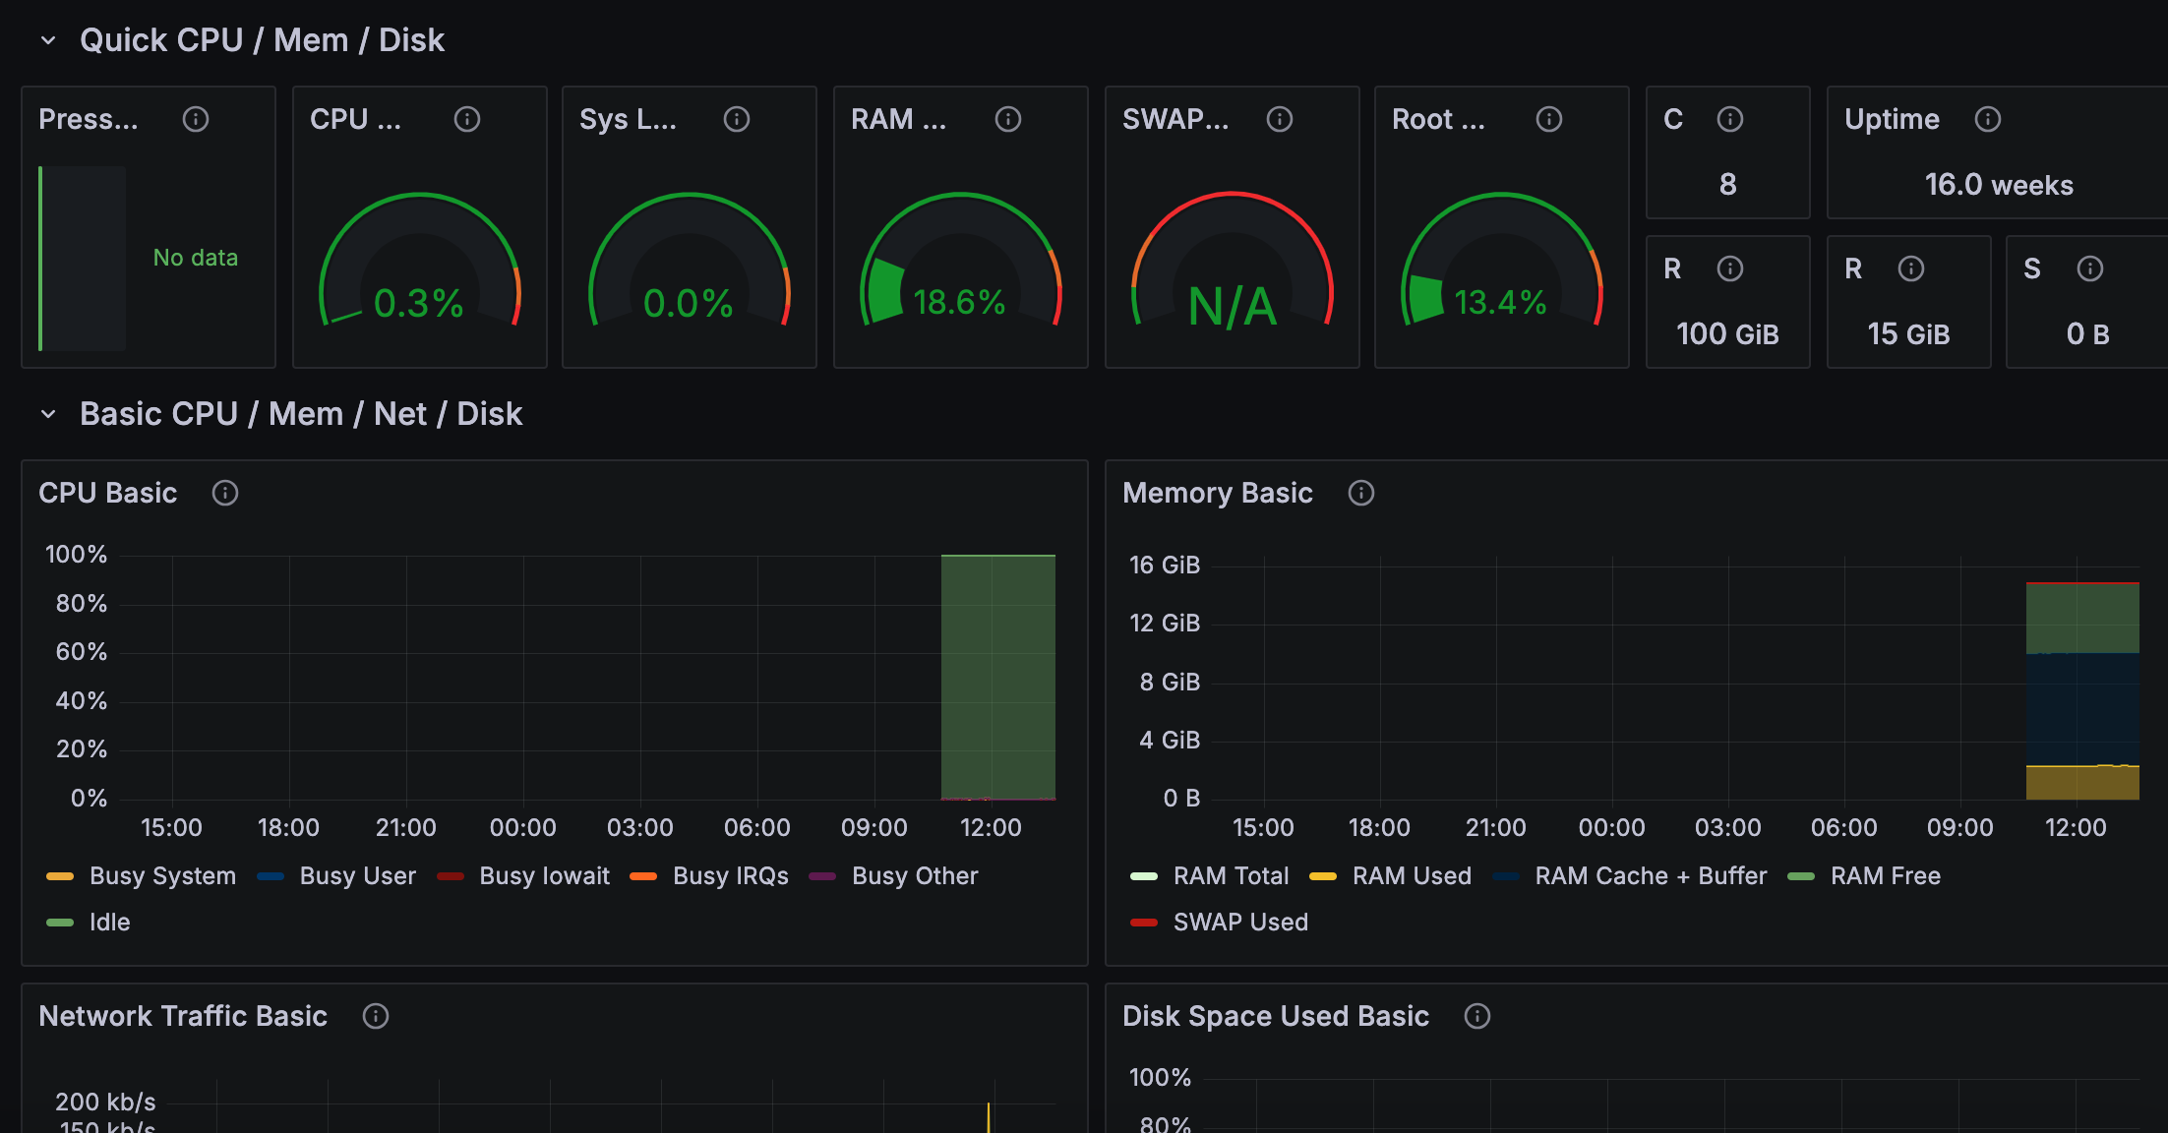Collapse the Basic CPU / Mem / Net / Disk section

(x=49, y=416)
